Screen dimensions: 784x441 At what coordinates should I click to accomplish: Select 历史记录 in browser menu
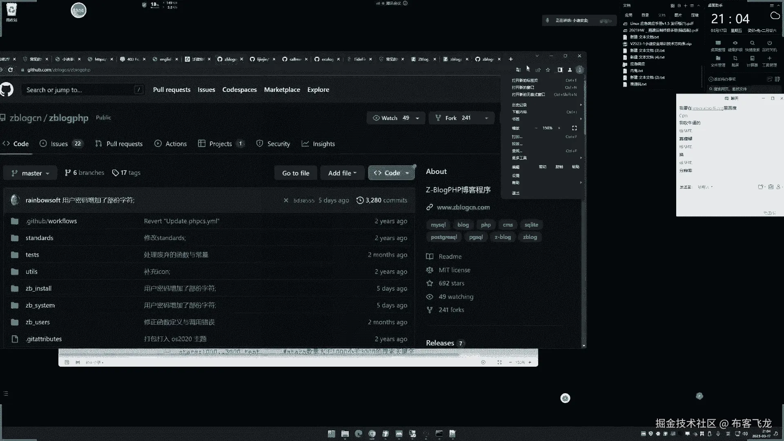(x=519, y=105)
